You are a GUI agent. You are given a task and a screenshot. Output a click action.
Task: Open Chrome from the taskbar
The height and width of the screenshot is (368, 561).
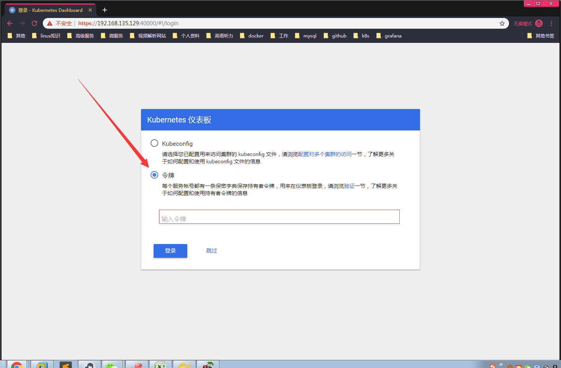[17, 365]
